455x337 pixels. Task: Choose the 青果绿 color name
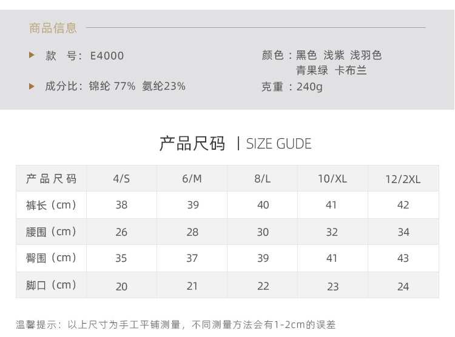click(312, 70)
